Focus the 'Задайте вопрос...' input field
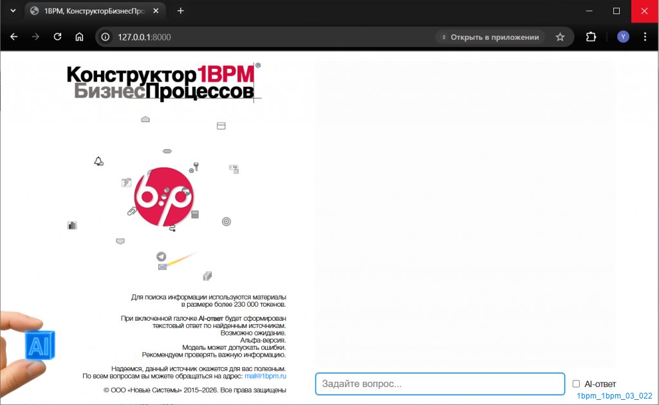Viewport: 659px width, 405px height. (x=440, y=384)
